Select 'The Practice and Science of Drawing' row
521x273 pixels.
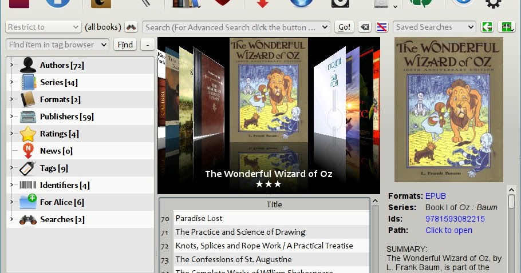(271, 232)
